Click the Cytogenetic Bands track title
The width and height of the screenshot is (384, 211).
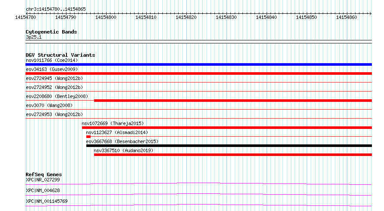(x=51, y=32)
